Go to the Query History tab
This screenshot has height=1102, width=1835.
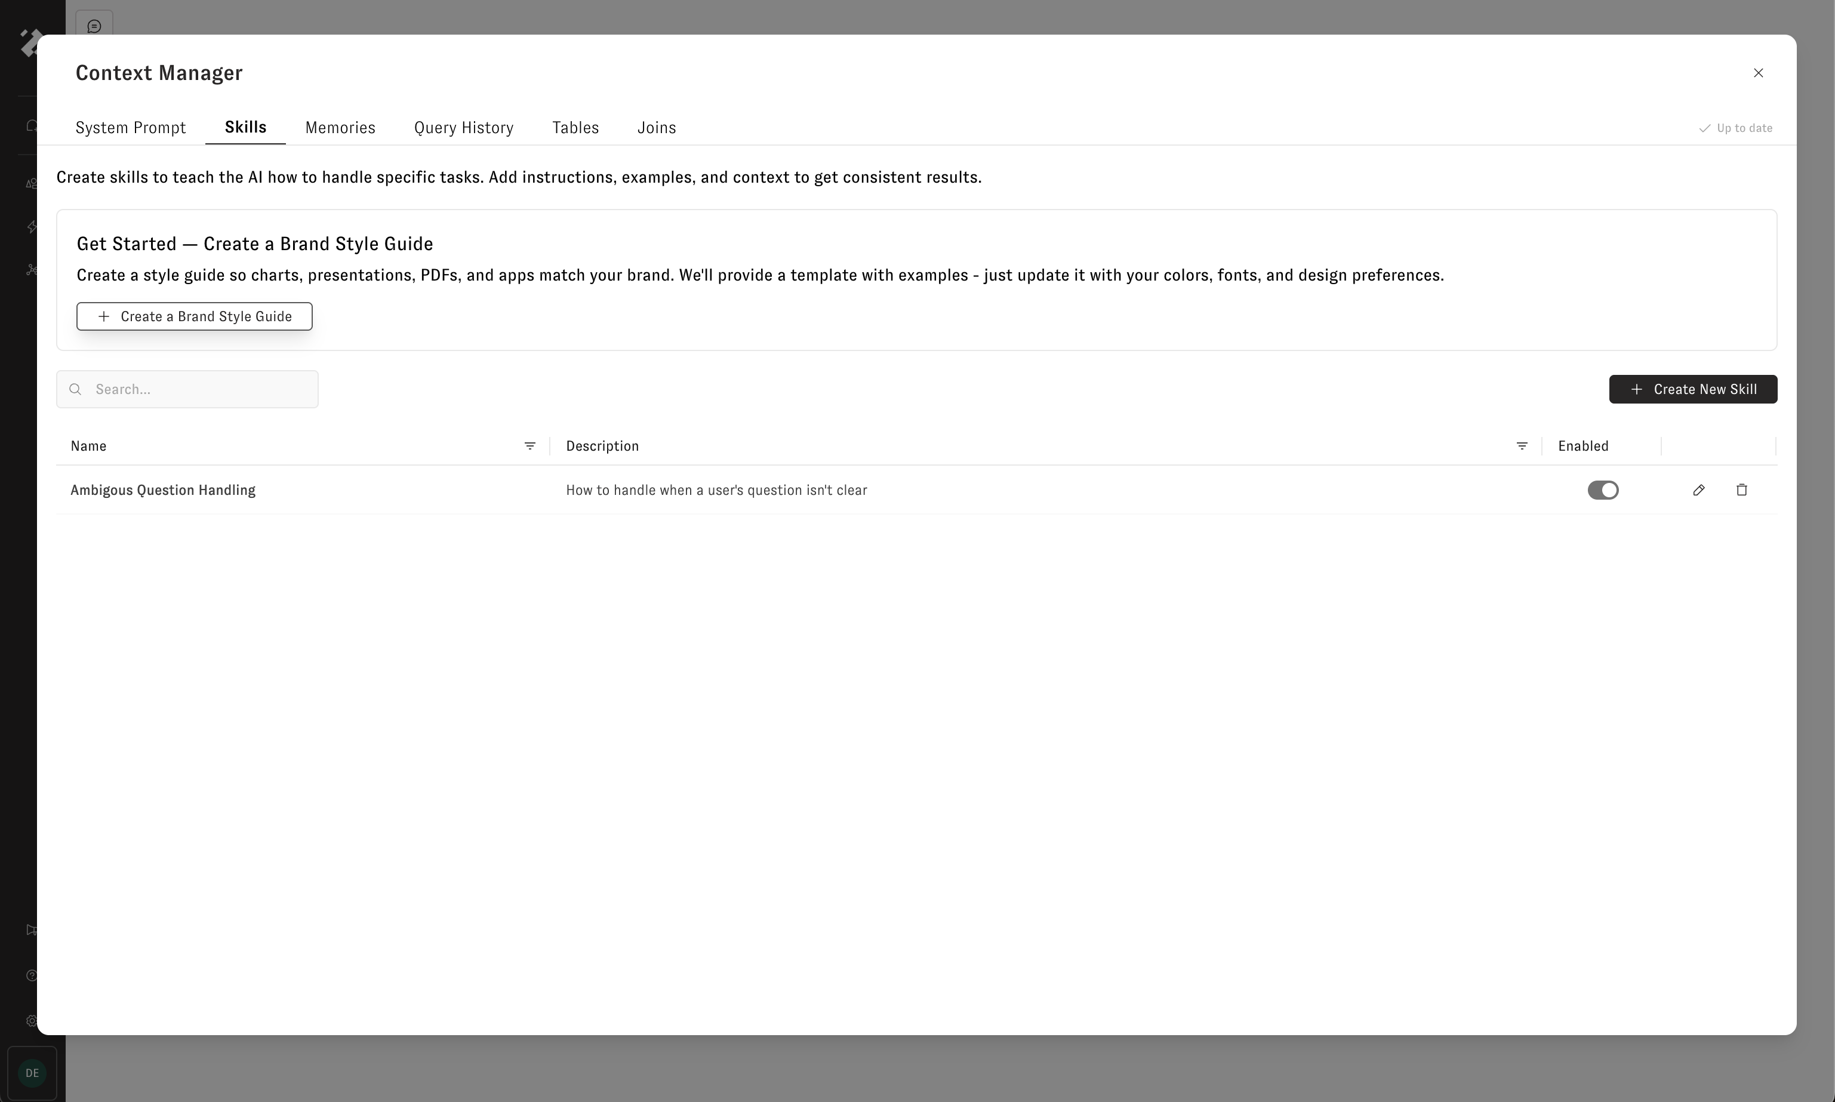tap(463, 128)
